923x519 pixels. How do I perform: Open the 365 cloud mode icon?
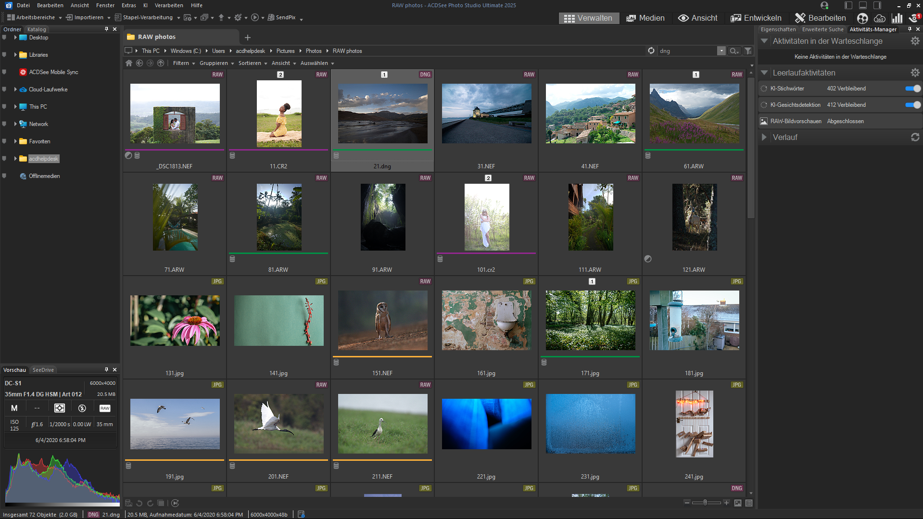click(x=880, y=18)
